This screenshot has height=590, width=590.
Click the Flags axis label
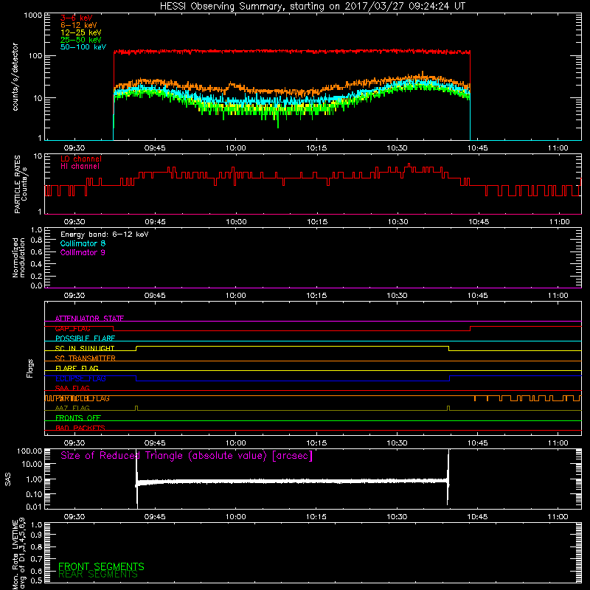click(x=30, y=368)
